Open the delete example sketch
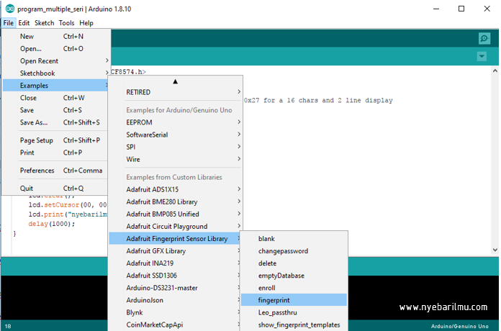The width and height of the screenshot is (501, 331). [294, 263]
